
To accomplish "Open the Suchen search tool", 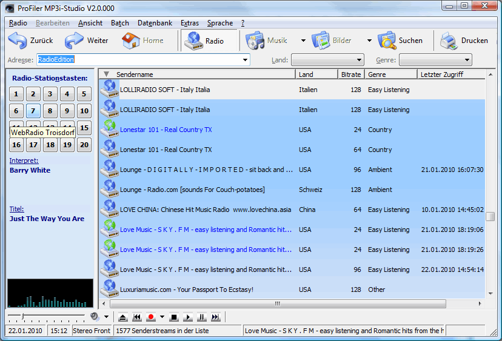I will pyautogui.click(x=400, y=41).
